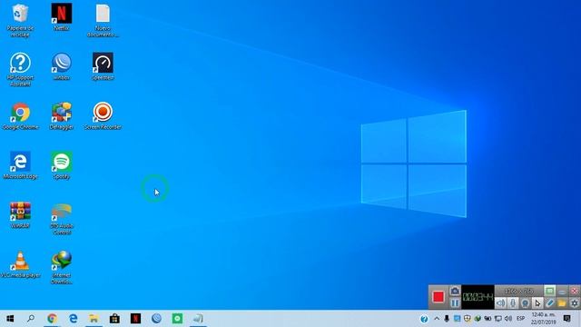Take a screenshot with the recorder camera icon
The height and width of the screenshot is (327, 581).
pyautogui.click(x=455, y=291)
